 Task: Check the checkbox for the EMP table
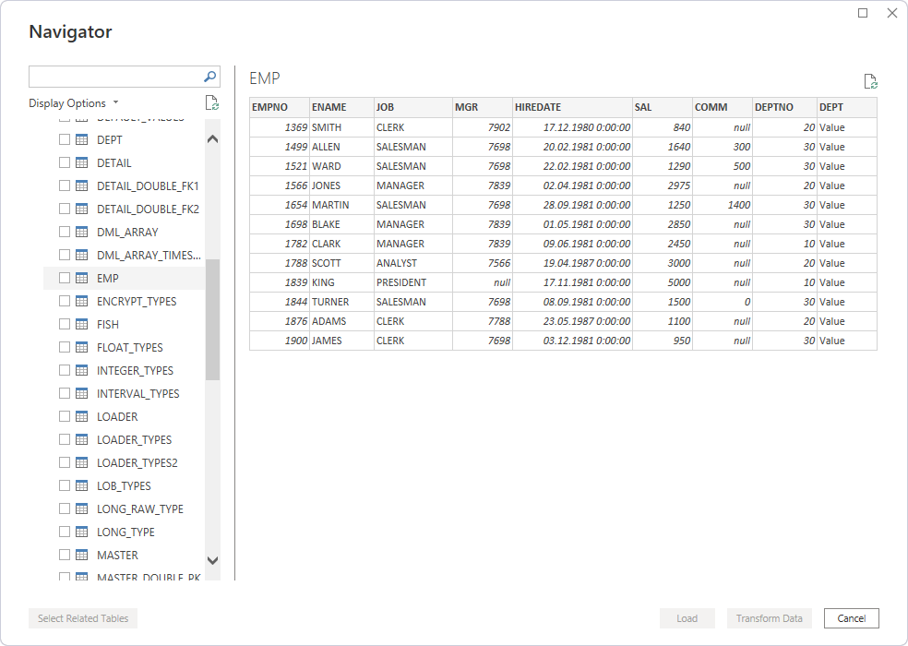point(65,278)
